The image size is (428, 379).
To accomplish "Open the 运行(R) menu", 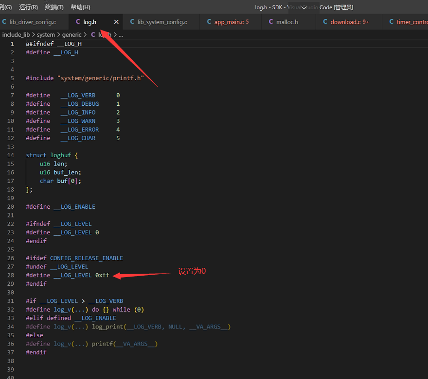I will (28, 7).
